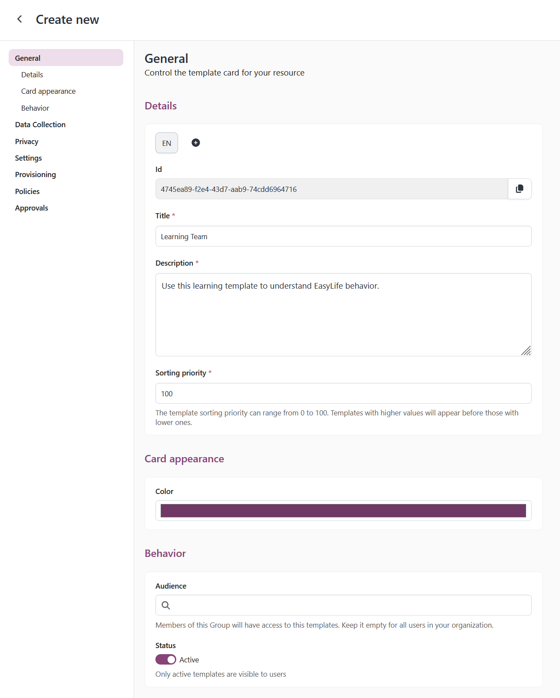The width and height of the screenshot is (560, 698).
Task: Copy the template Id to clipboard
Action: (x=519, y=189)
